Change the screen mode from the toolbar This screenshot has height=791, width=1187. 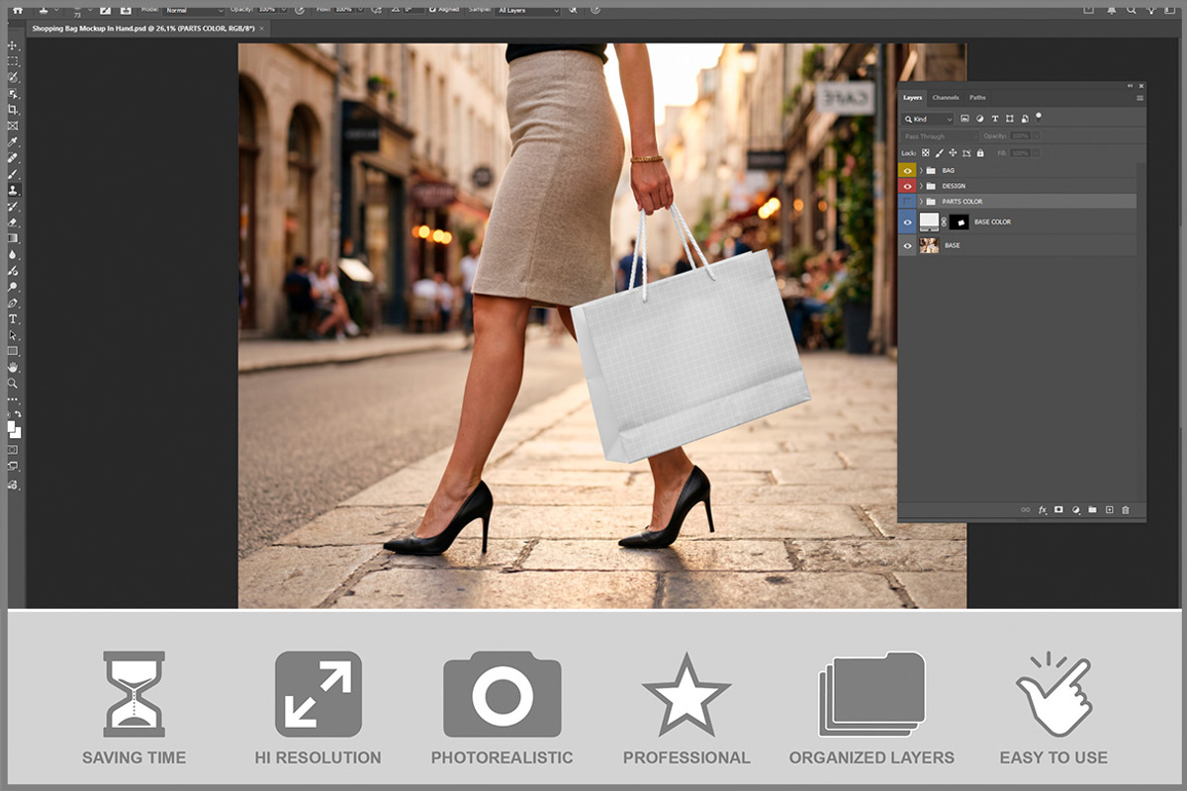tap(14, 465)
